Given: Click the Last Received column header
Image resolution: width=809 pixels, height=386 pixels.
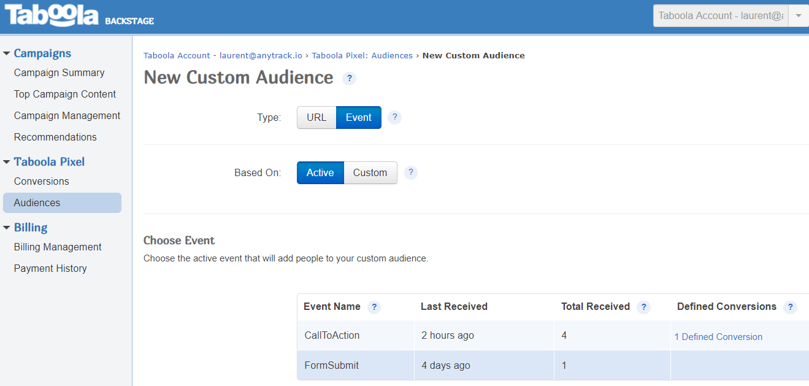Looking at the screenshot, I should click(x=454, y=307).
